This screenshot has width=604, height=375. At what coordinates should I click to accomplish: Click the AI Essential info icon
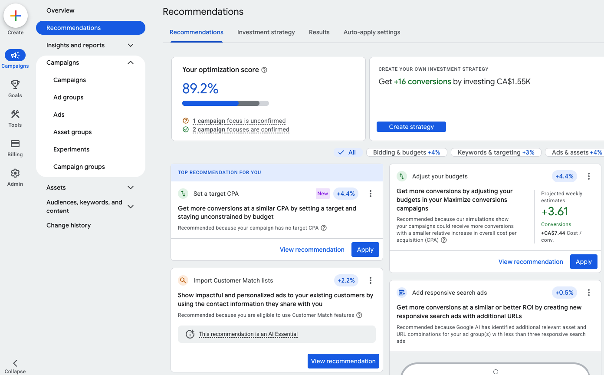coord(190,334)
